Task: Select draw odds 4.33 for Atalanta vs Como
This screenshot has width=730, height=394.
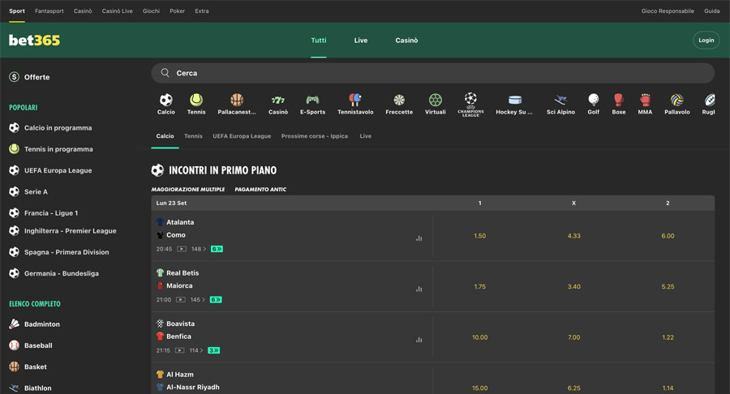Action: click(573, 236)
